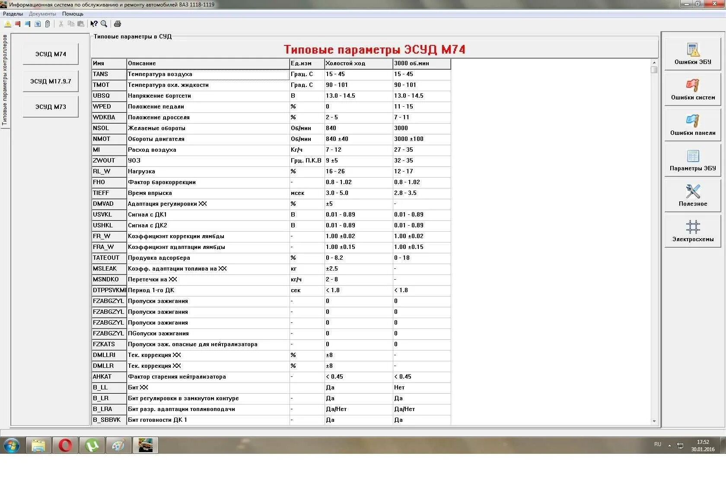726x494 pixels.
Task: Select the Время впрыска cell
Action: click(x=208, y=193)
